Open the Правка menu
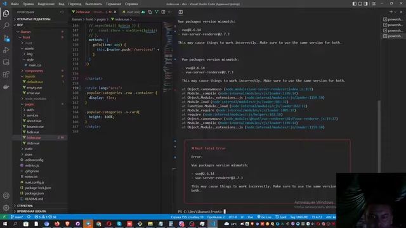406x228 pixels. pos(28,4)
